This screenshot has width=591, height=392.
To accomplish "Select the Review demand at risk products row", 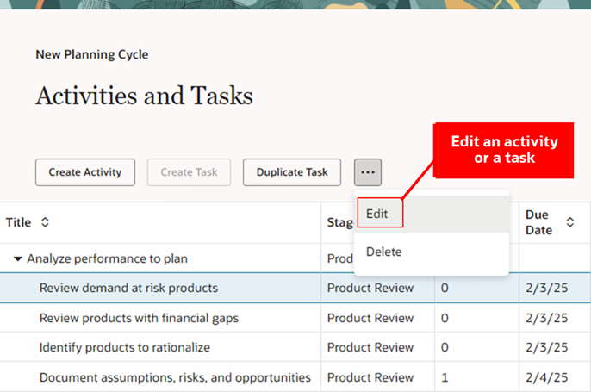I will coord(128,288).
